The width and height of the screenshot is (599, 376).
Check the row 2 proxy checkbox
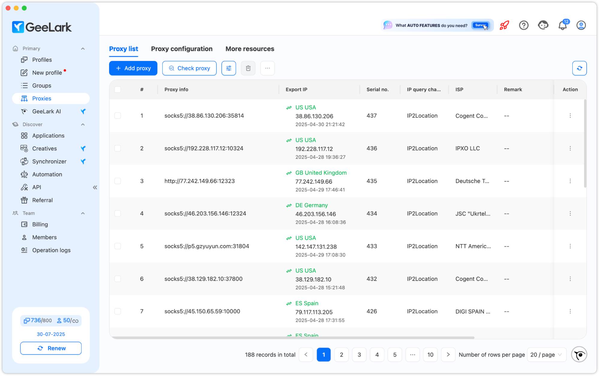118,148
